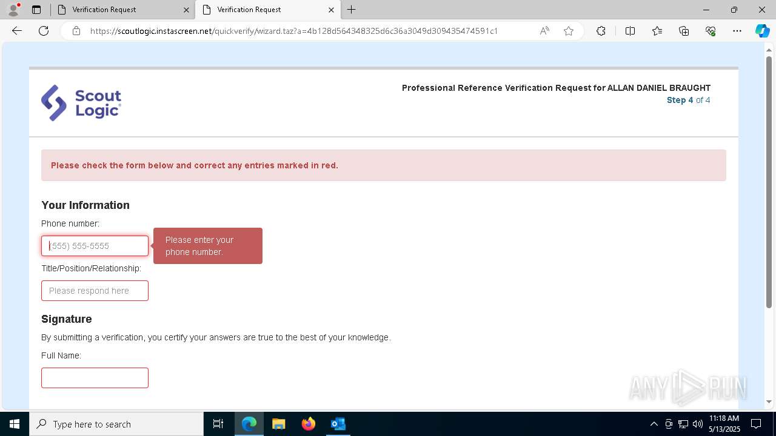
Task: Click the 'Your Information' heading
Action: click(85, 205)
